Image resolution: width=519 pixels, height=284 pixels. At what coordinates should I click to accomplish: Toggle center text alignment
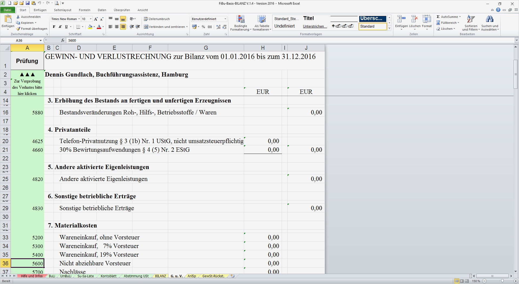tap(117, 27)
